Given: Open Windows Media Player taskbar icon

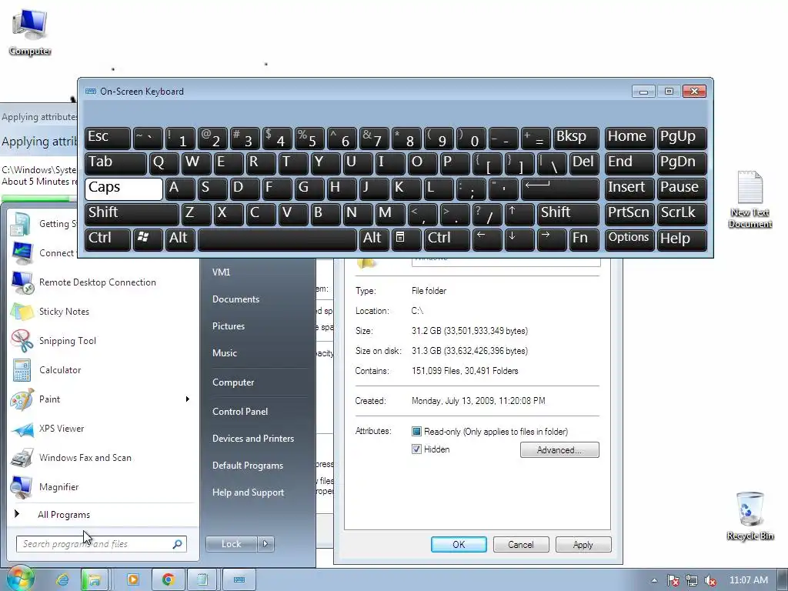Looking at the screenshot, I should (x=133, y=580).
